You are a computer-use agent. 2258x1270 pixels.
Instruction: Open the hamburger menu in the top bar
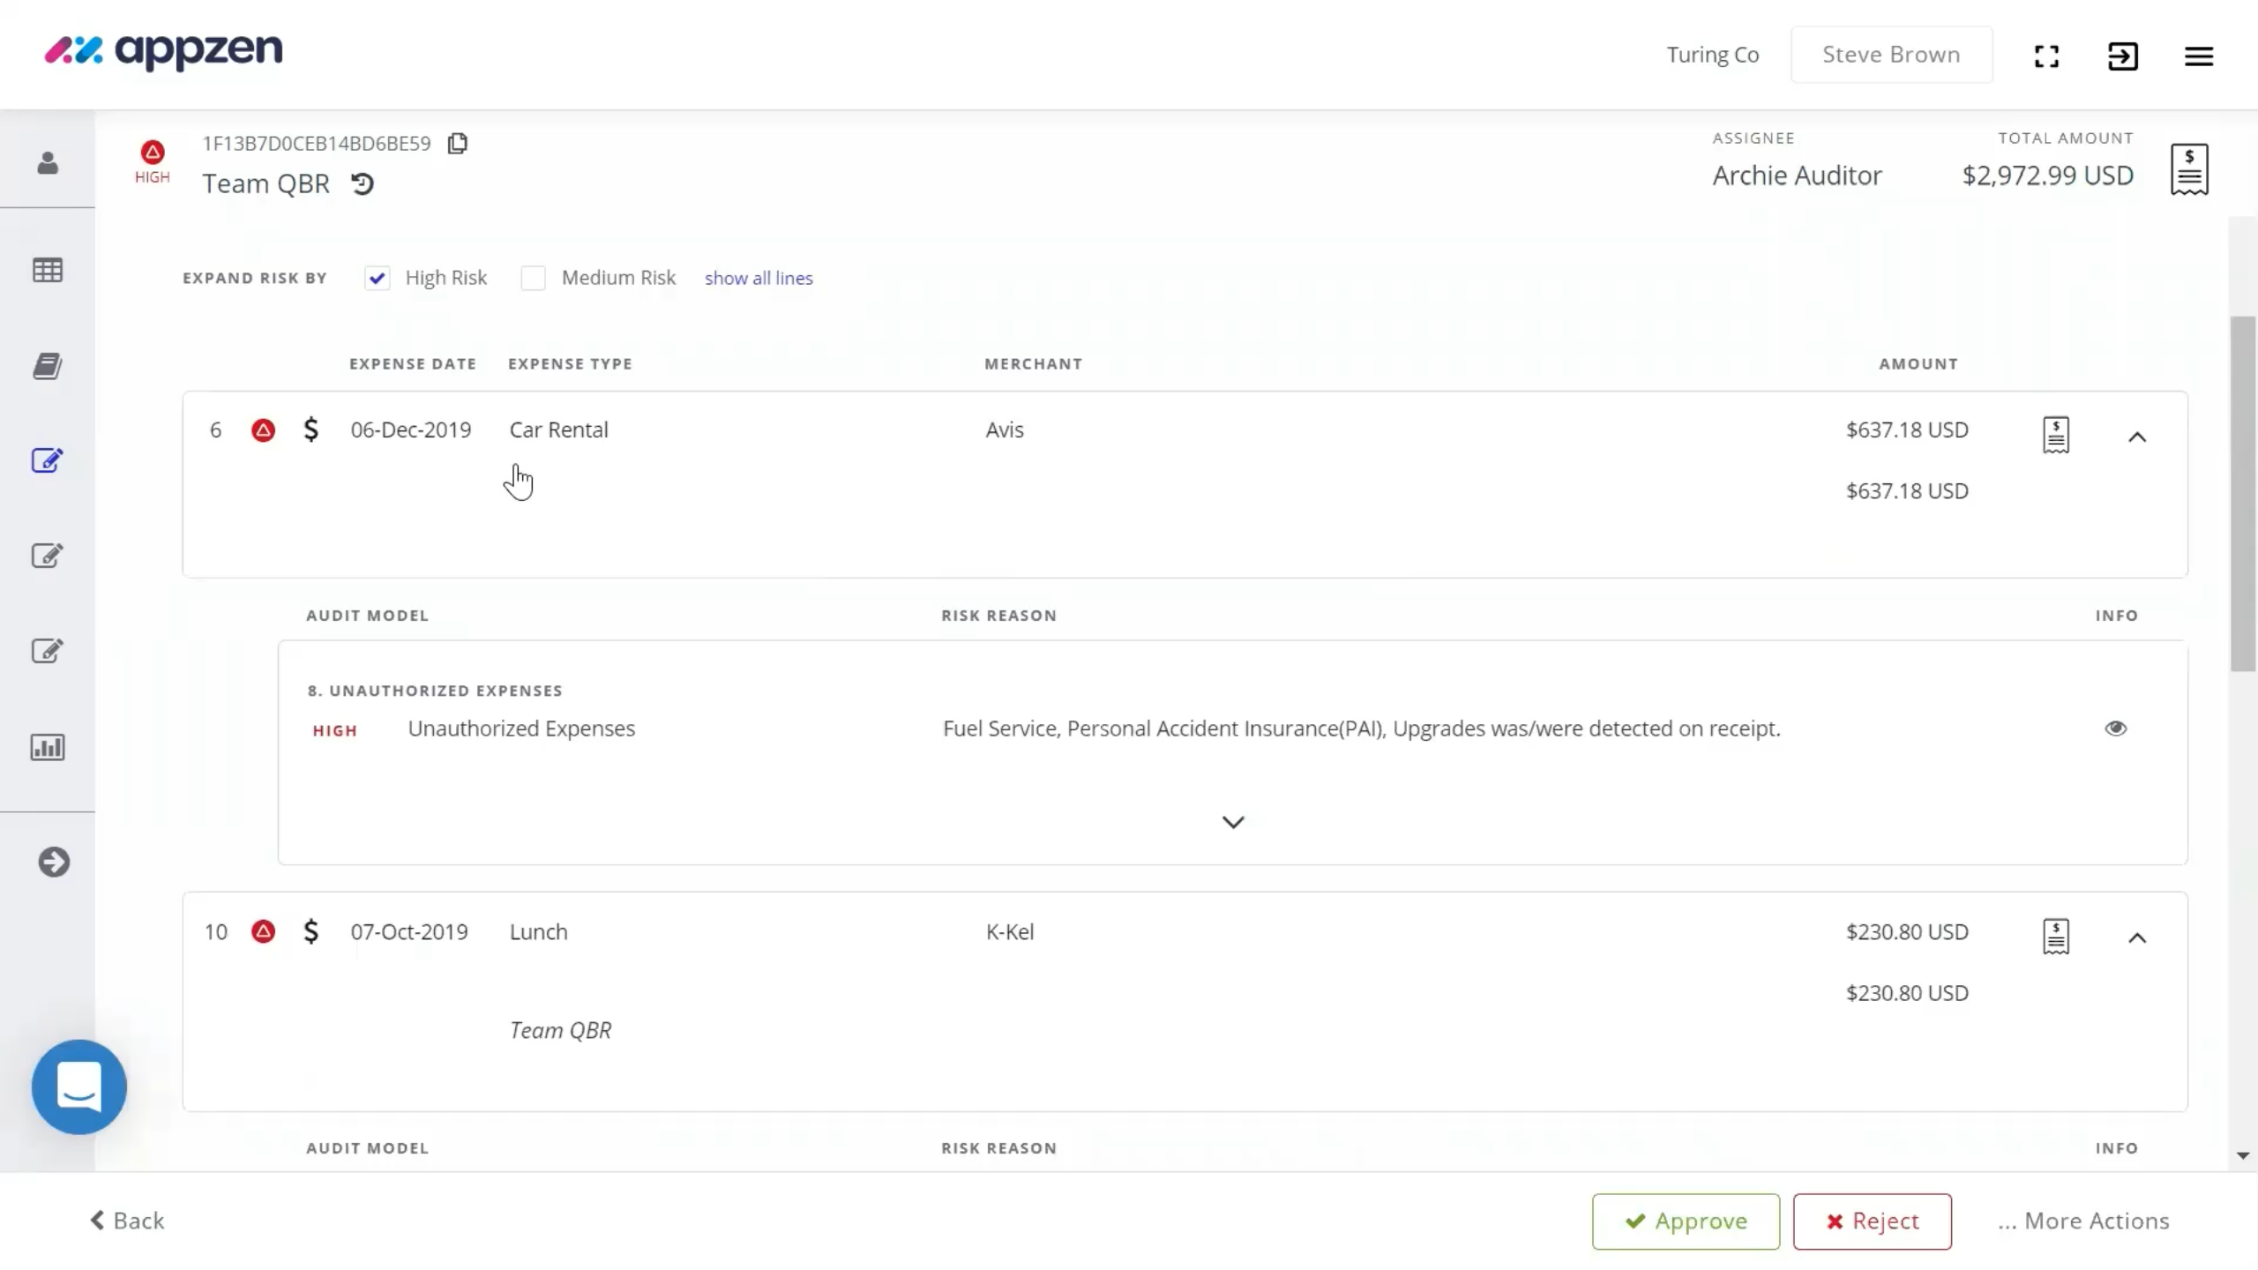[2198, 55]
